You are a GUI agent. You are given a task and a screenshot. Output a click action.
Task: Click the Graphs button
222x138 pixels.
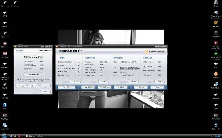[x=121, y=87]
